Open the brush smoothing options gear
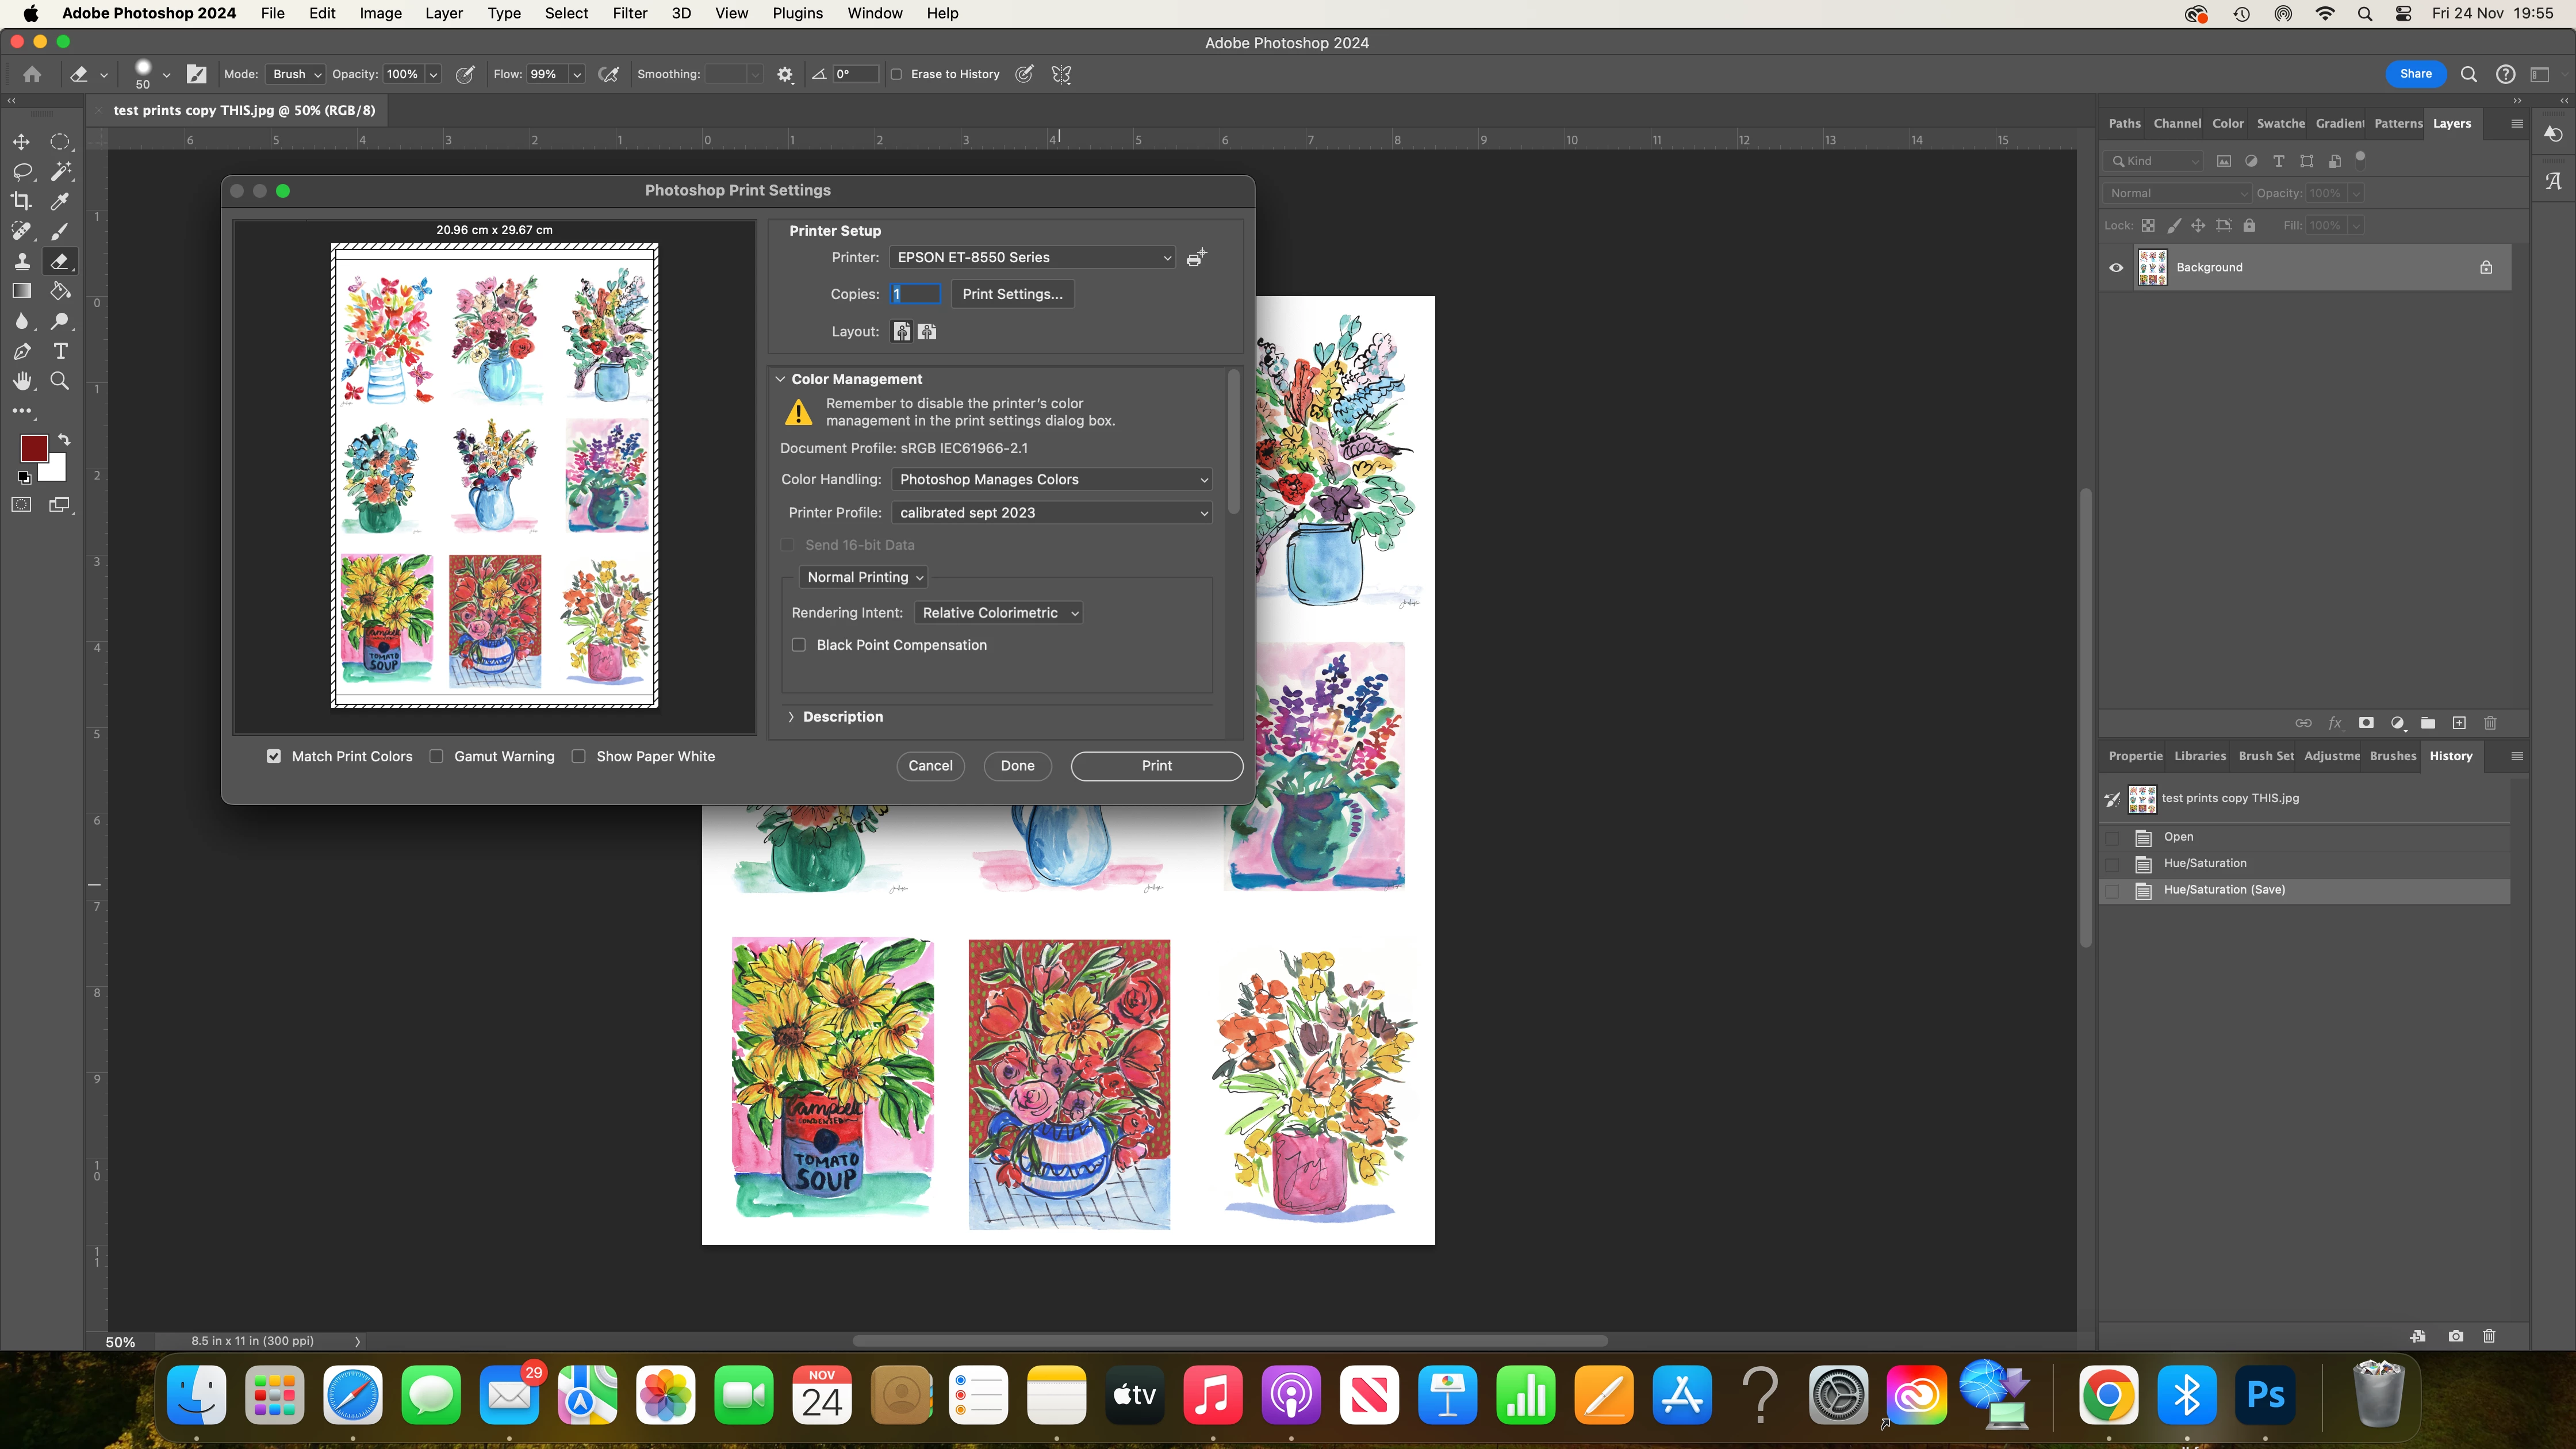Image resolution: width=2576 pixels, height=1449 pixels. click(785, 74)
